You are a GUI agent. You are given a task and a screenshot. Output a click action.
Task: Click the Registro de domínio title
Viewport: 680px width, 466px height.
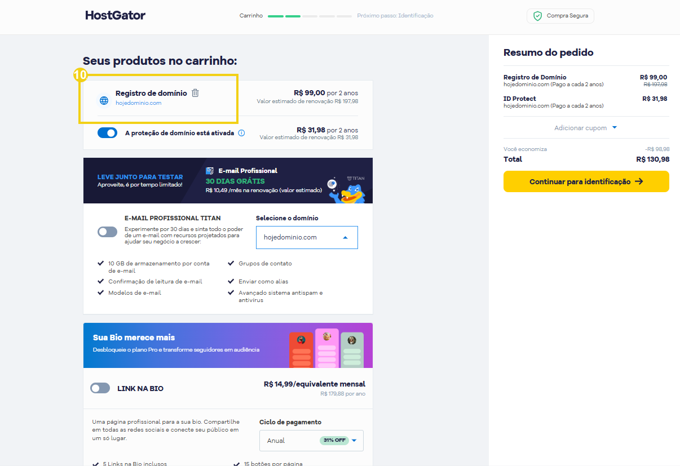pyautogui.click(x=151, y=93)
